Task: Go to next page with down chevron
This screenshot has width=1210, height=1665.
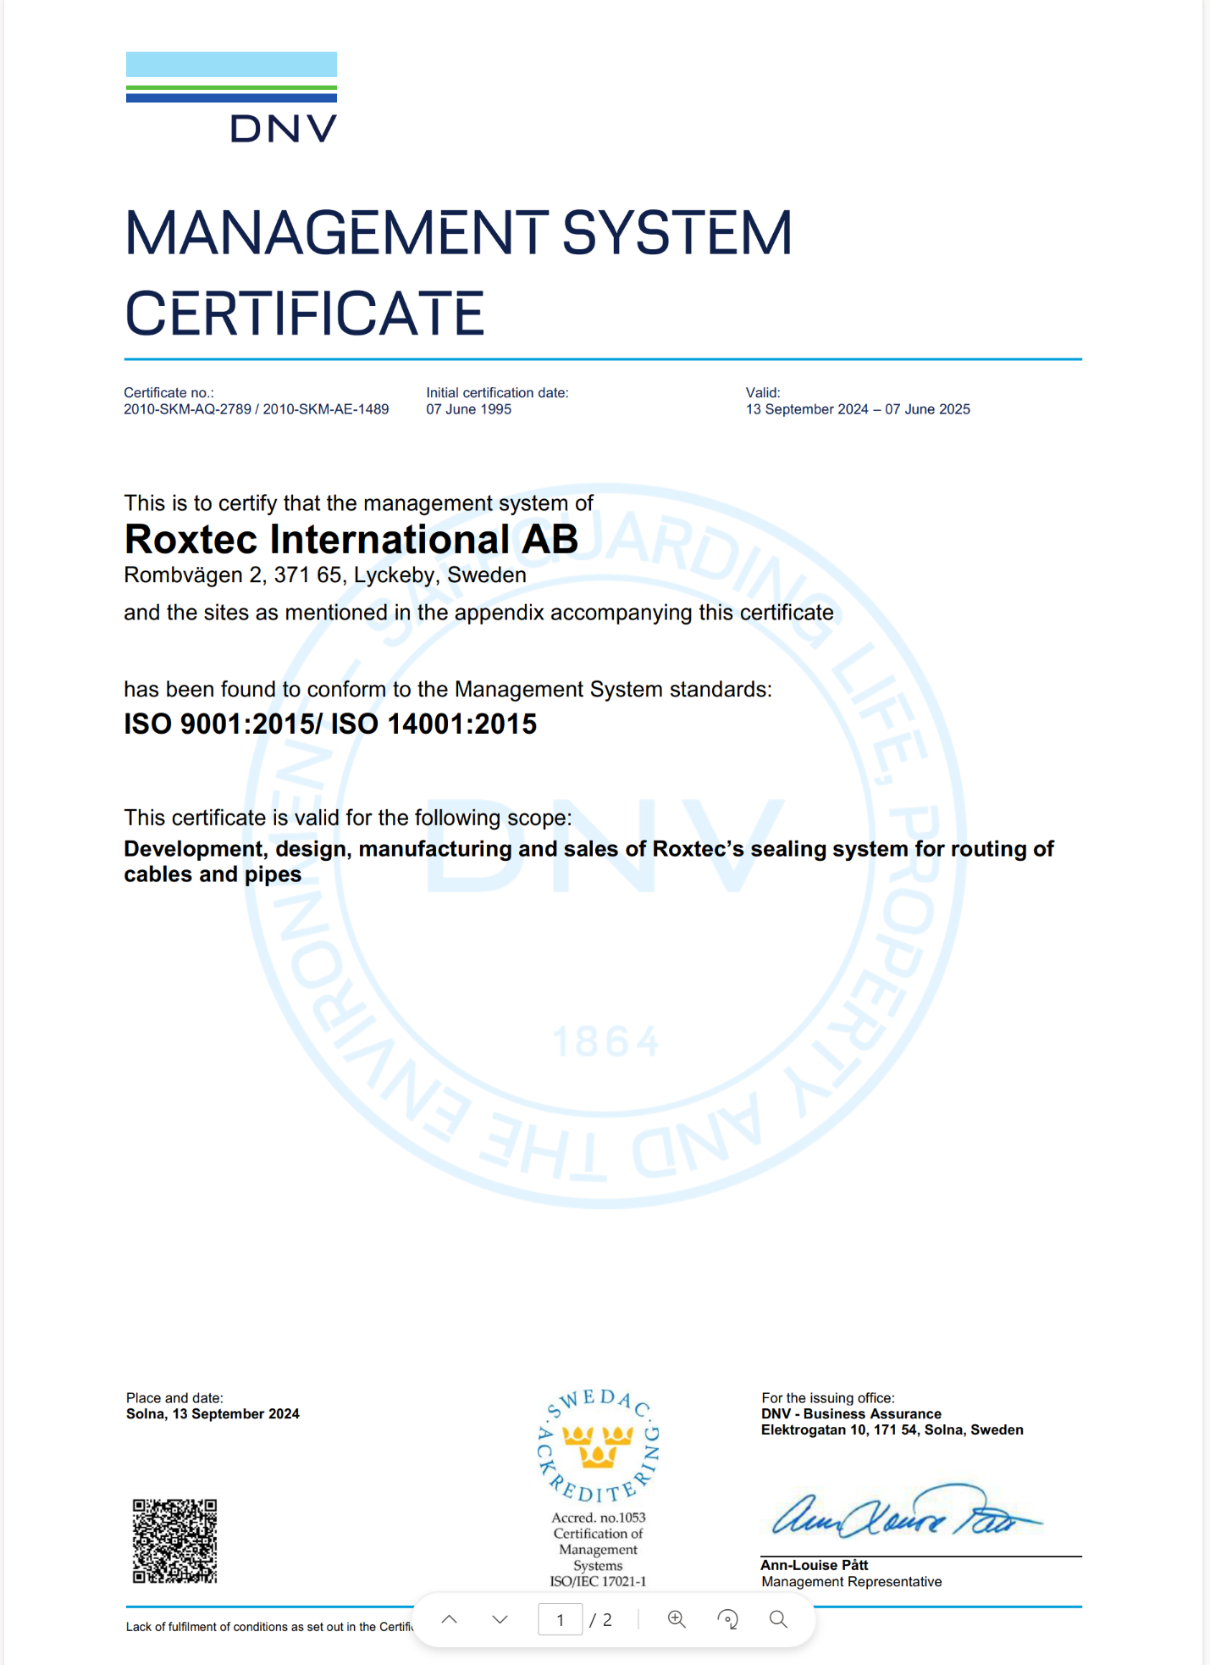Action: pyautogui.click(x=500, y=1619)
